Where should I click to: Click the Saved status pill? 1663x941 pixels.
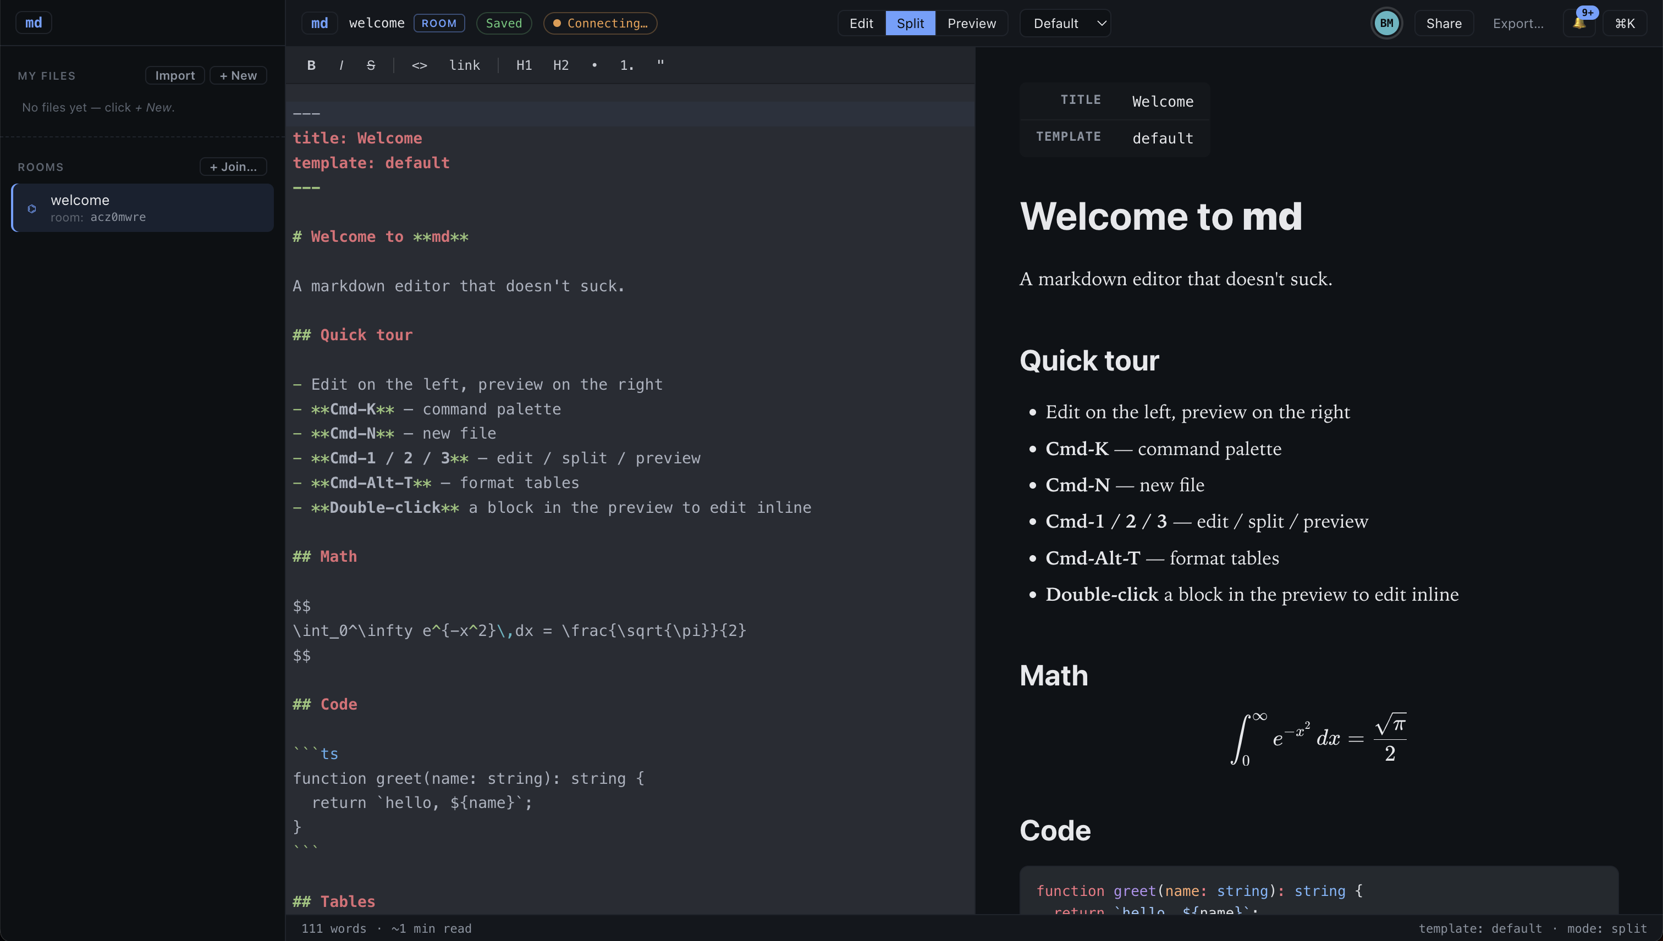click(x=504, y=23)
